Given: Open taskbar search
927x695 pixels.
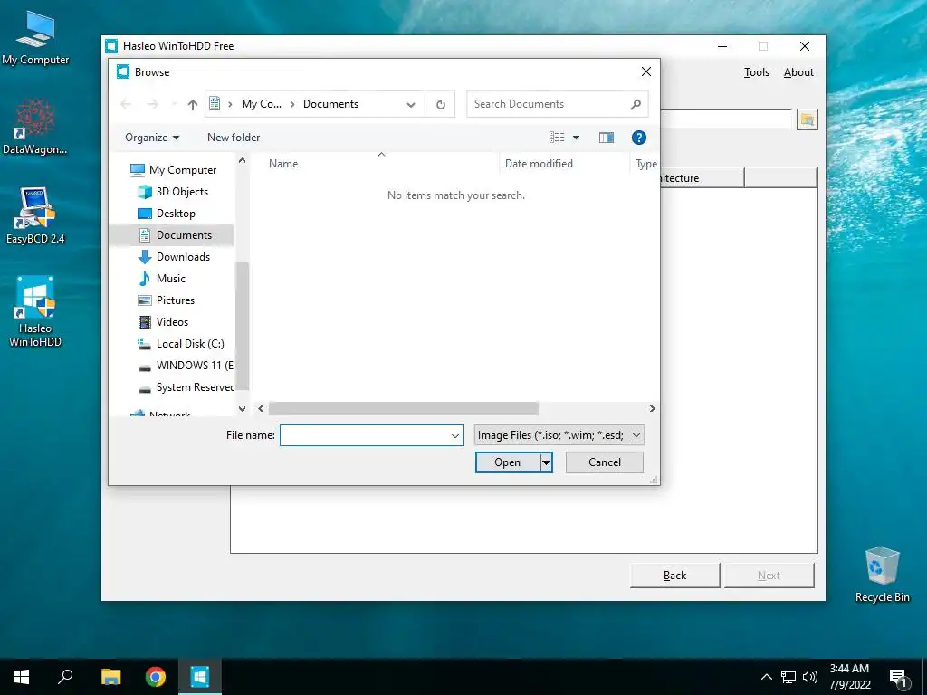Looking at the screenshot, I should click(x=65, y=677).
